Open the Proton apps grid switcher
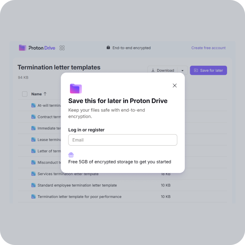The height and width of the screenshot is (245, 245). pos(62,48)
